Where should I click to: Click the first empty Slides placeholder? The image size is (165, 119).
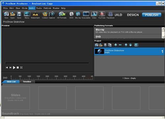coord(16,98)
